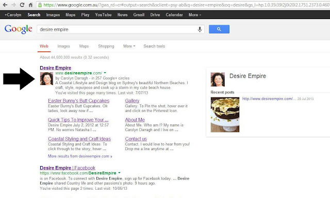This screenshot has height=198, width=330.
Task: Click the profile photo in right panel
Action: [218, 79]
